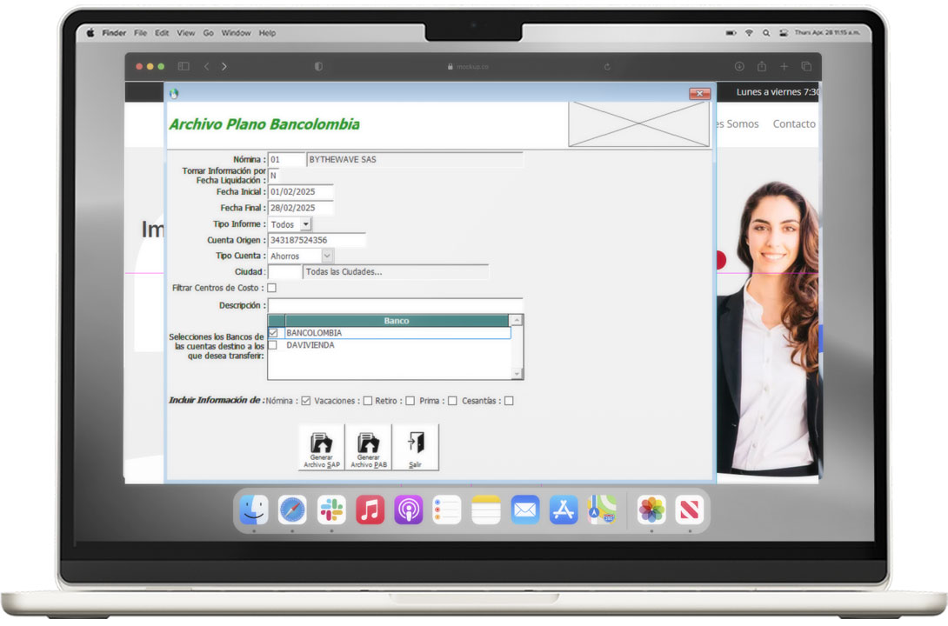
Task: Open the Notes app in dock
Action: pyautogui.click(x=486, y=510)
